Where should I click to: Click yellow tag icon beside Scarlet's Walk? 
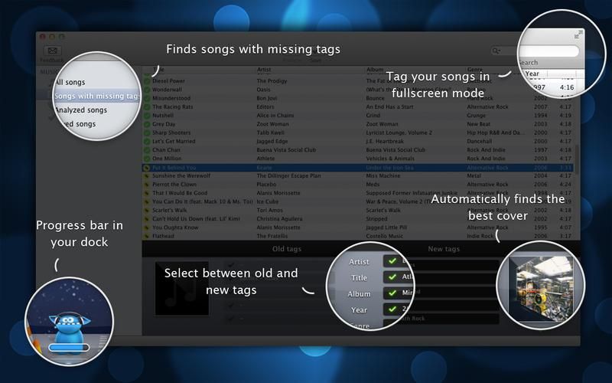pos(147,210)
